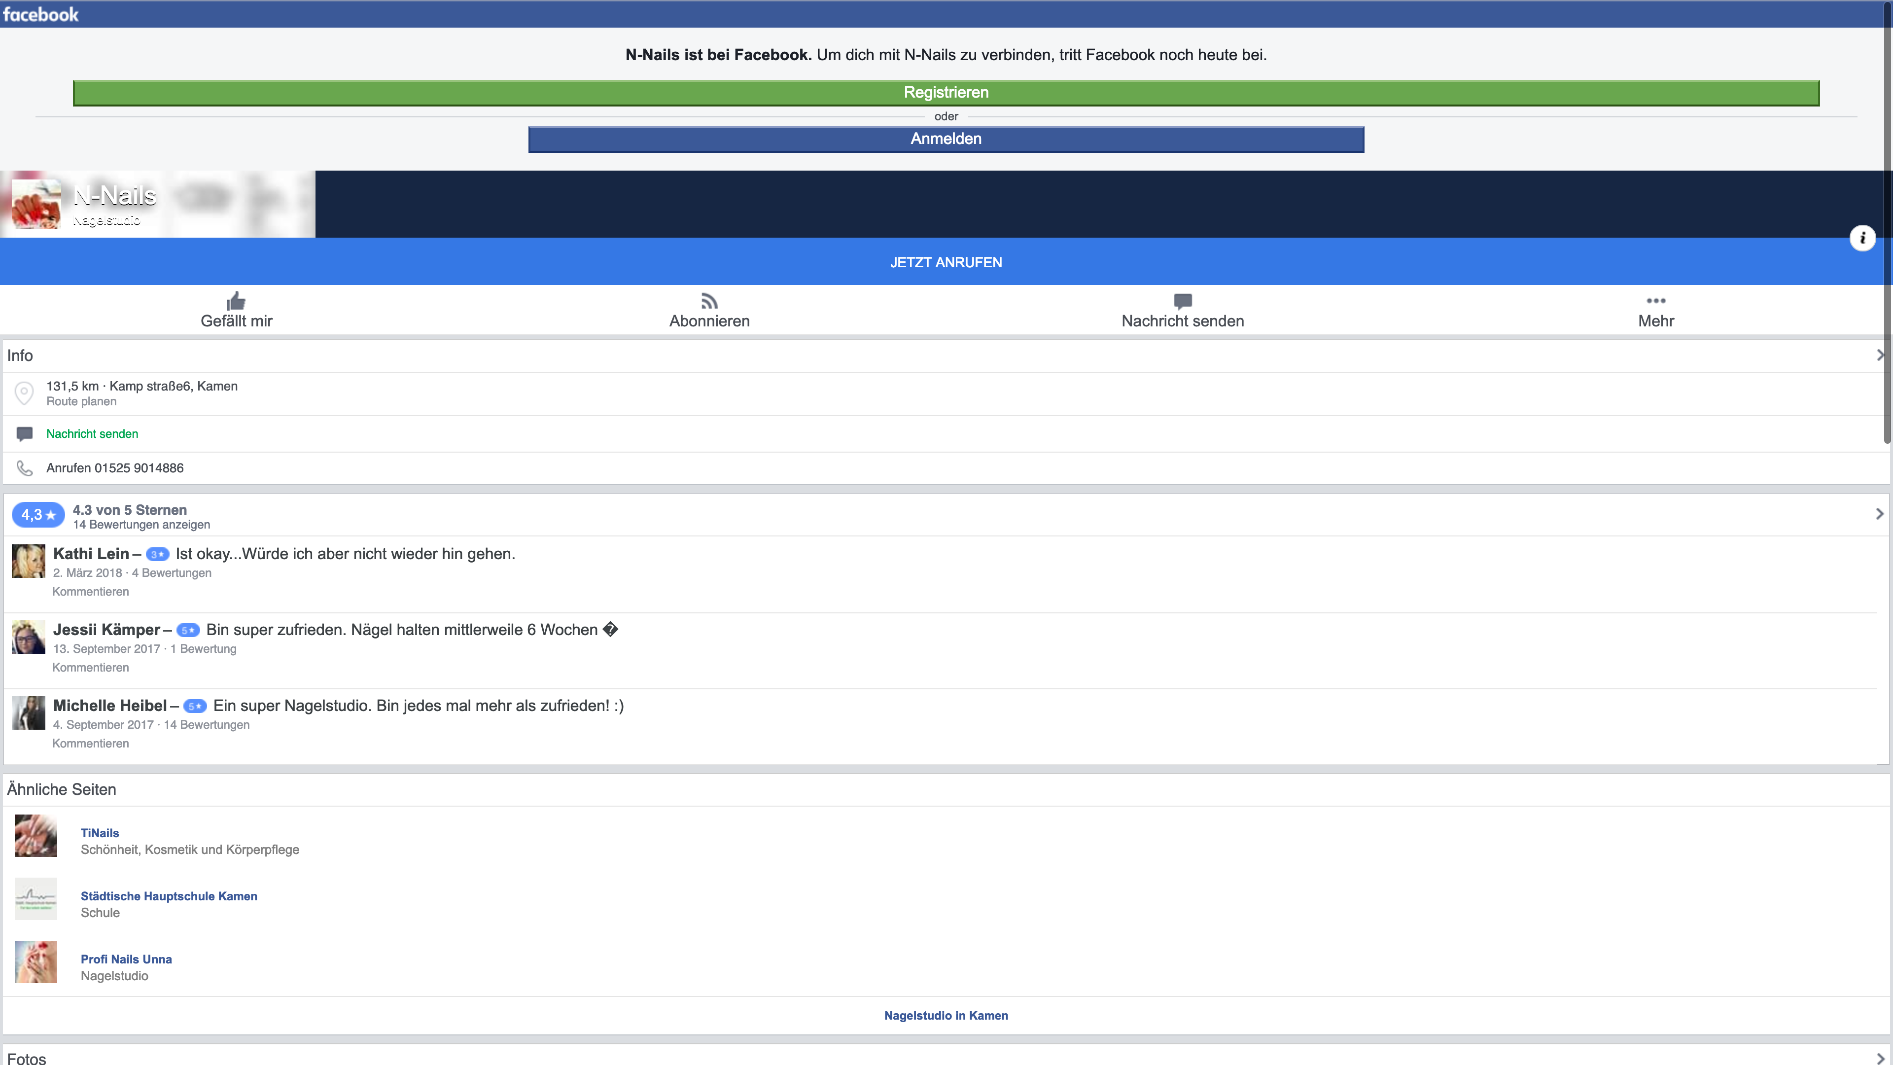Expand the Info section chevron
Image resolution: width=1893 pixels, height=1065 pixels.
click(x=1880, y=355)
